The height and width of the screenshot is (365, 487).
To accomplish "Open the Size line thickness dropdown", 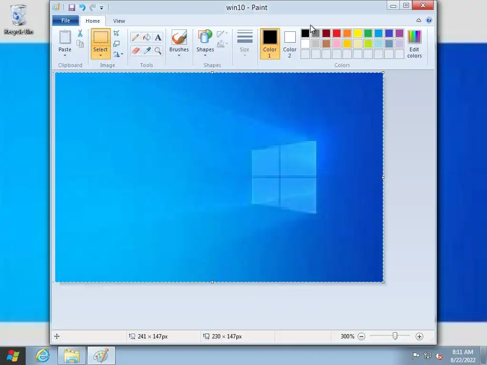I will [244, 43].
